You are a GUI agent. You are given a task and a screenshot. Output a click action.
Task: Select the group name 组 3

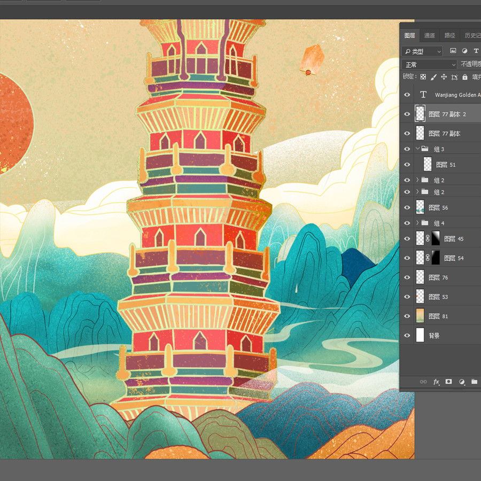click(439, 149)
